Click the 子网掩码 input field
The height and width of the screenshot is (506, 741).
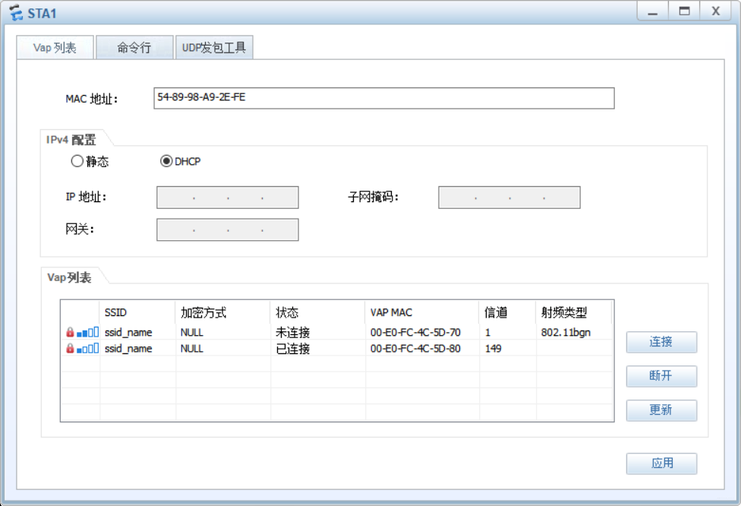[x=509, y=197]
